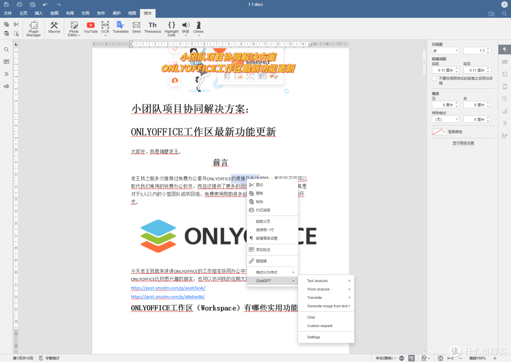Open the YouTube plugin
511x362 pixels.
[x=90, y=27]
